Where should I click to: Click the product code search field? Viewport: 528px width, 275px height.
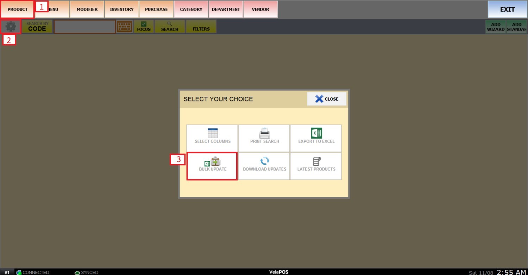[x=85, y=27]
